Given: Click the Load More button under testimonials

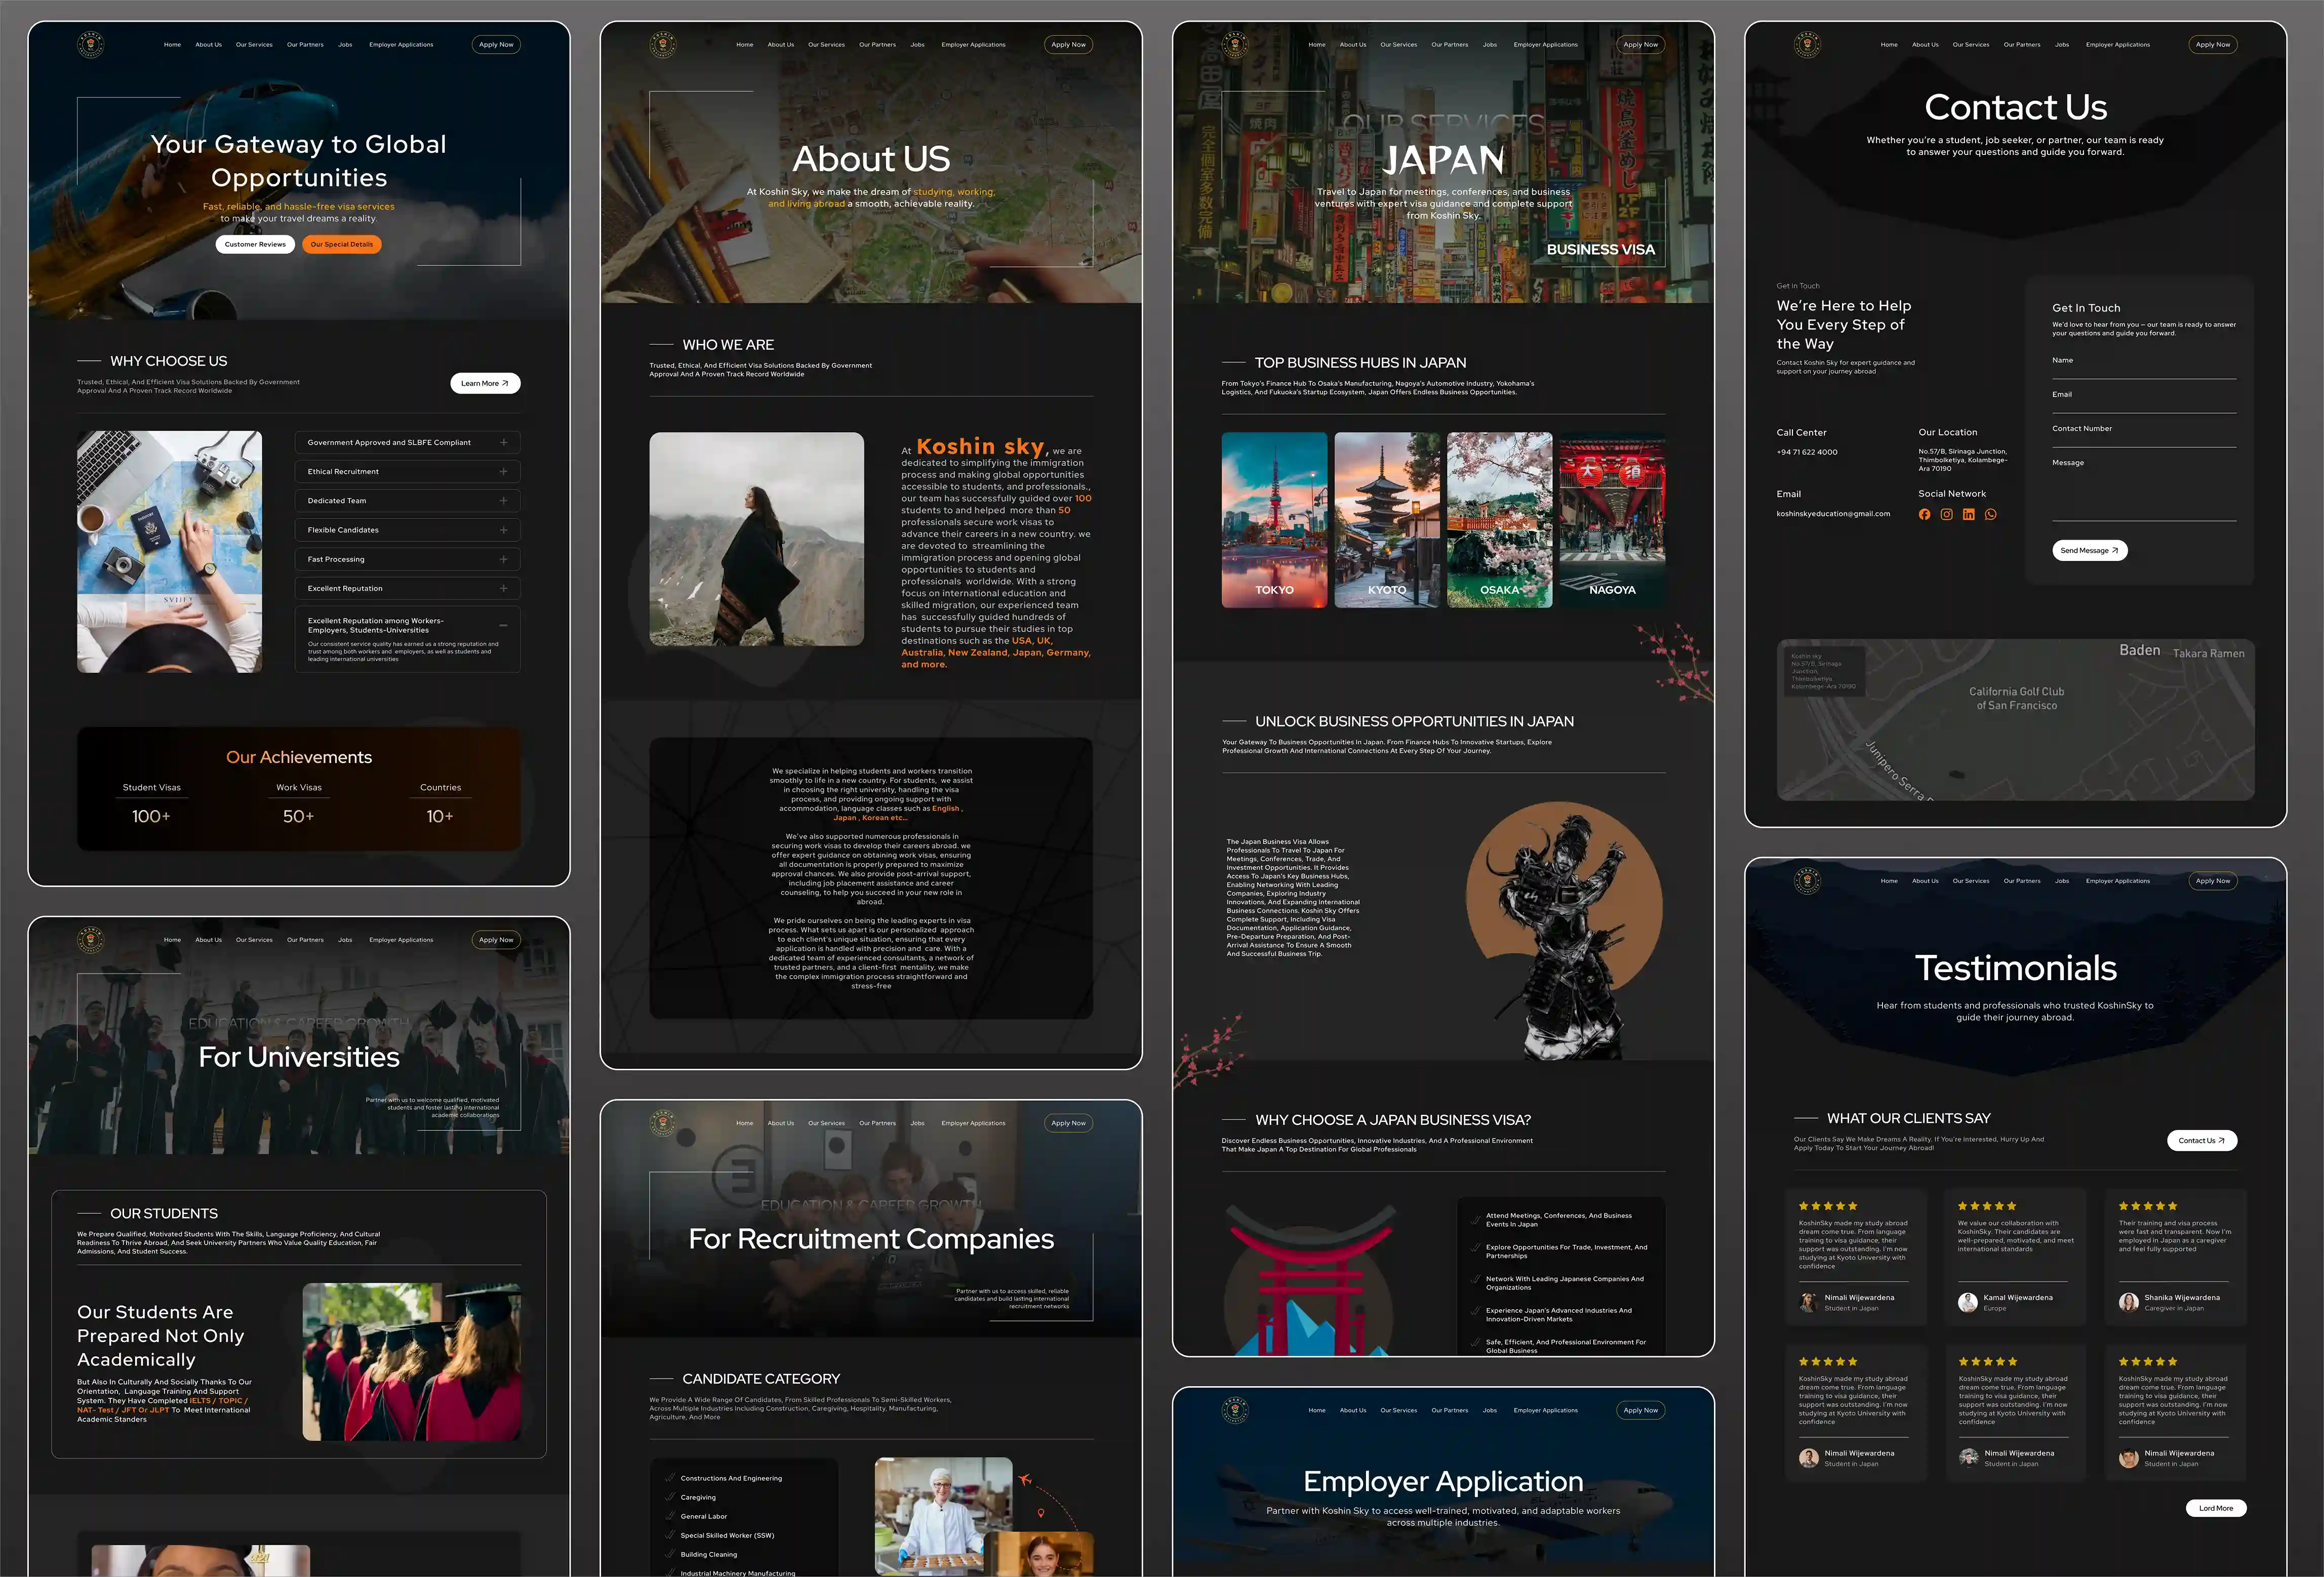Looking at the screenshot, I should click(x=2216, y=1508).
